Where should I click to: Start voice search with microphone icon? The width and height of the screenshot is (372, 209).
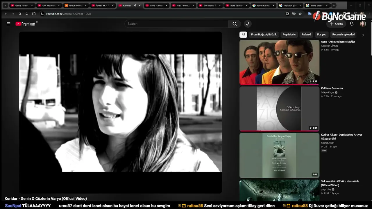[x=248, y=24]
